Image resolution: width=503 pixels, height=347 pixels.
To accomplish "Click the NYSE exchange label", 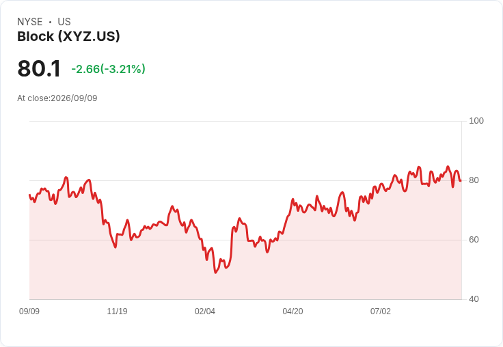I will point(30,22).
